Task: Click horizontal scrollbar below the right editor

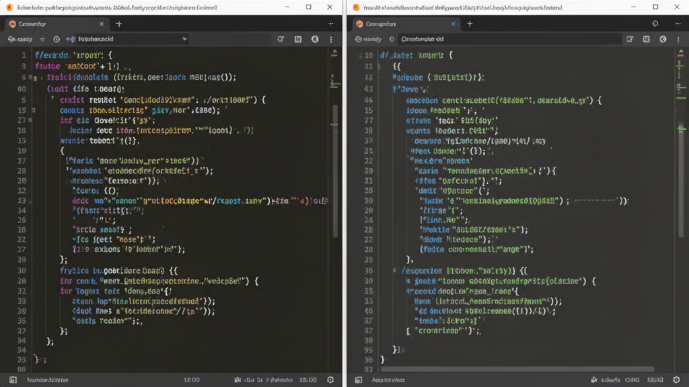Action: click(517, 369)
